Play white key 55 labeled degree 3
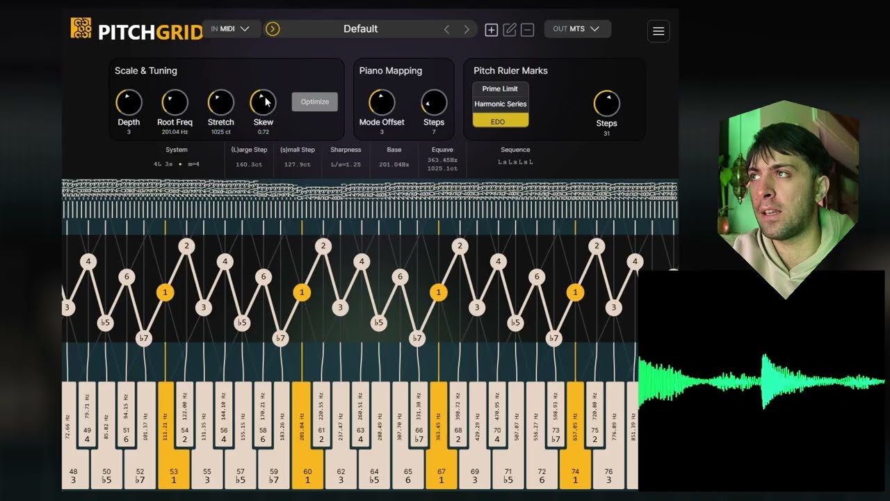890x501 pixels. coord(207,473)
